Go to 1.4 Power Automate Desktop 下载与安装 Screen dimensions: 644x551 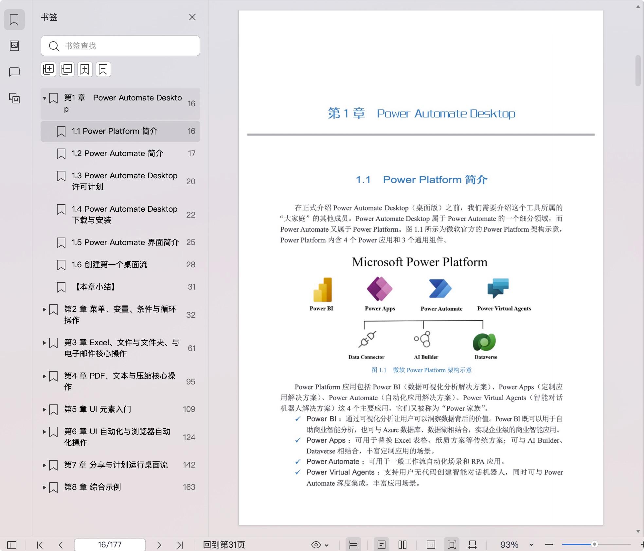click(x=120, y=215)
